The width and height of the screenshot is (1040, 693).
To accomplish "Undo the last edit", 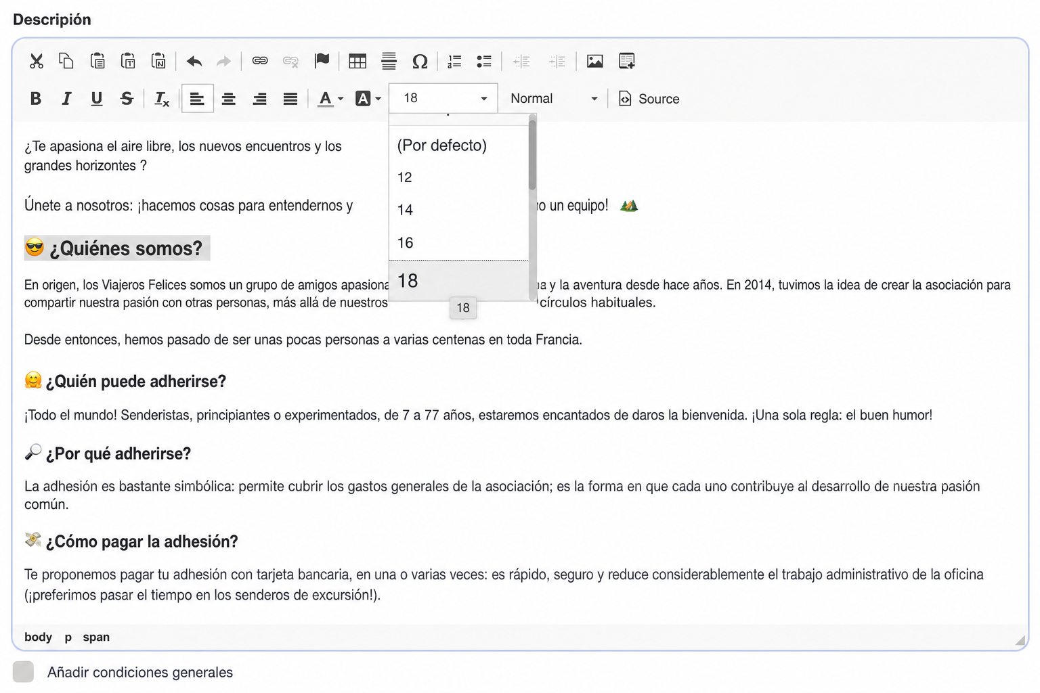I will click(x=194, y=62).
